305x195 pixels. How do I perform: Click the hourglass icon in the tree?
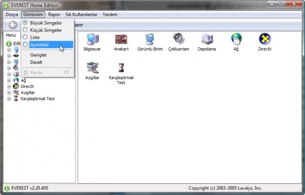[16, 99]
